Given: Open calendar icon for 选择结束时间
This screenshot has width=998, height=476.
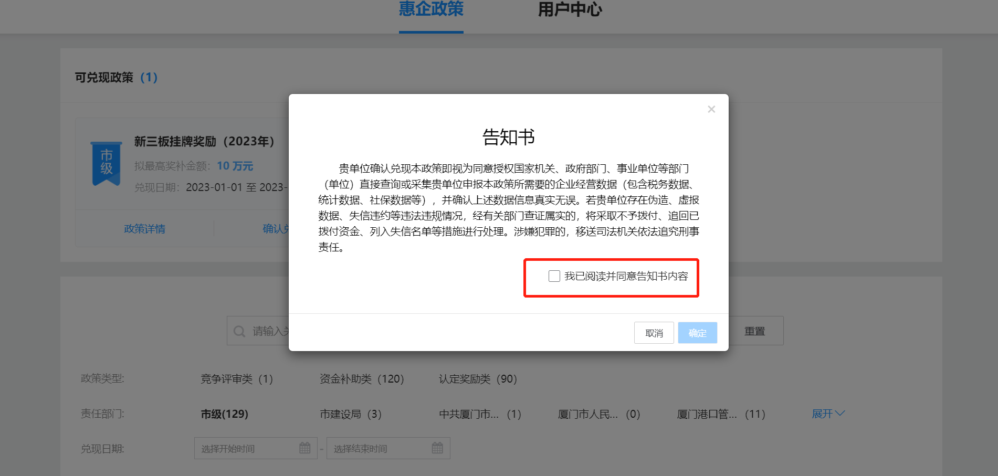Looking at the screenshot, I should coord(437,448).
